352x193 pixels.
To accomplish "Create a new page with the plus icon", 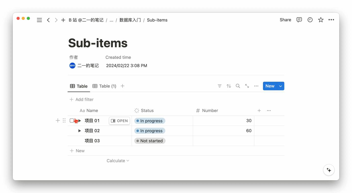I will tap(63, 20).
